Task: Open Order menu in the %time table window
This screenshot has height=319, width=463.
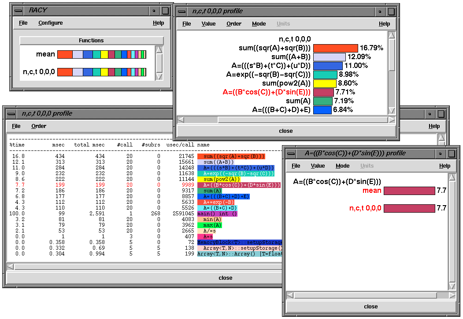Action: tap(39, 126)
